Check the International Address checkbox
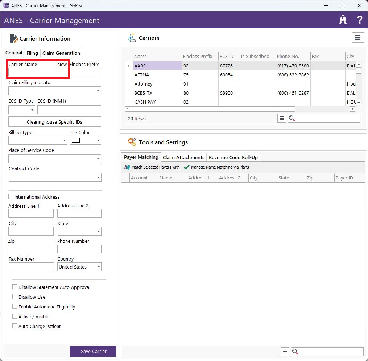This screenshot has width=368, height=361. (11, 197)
